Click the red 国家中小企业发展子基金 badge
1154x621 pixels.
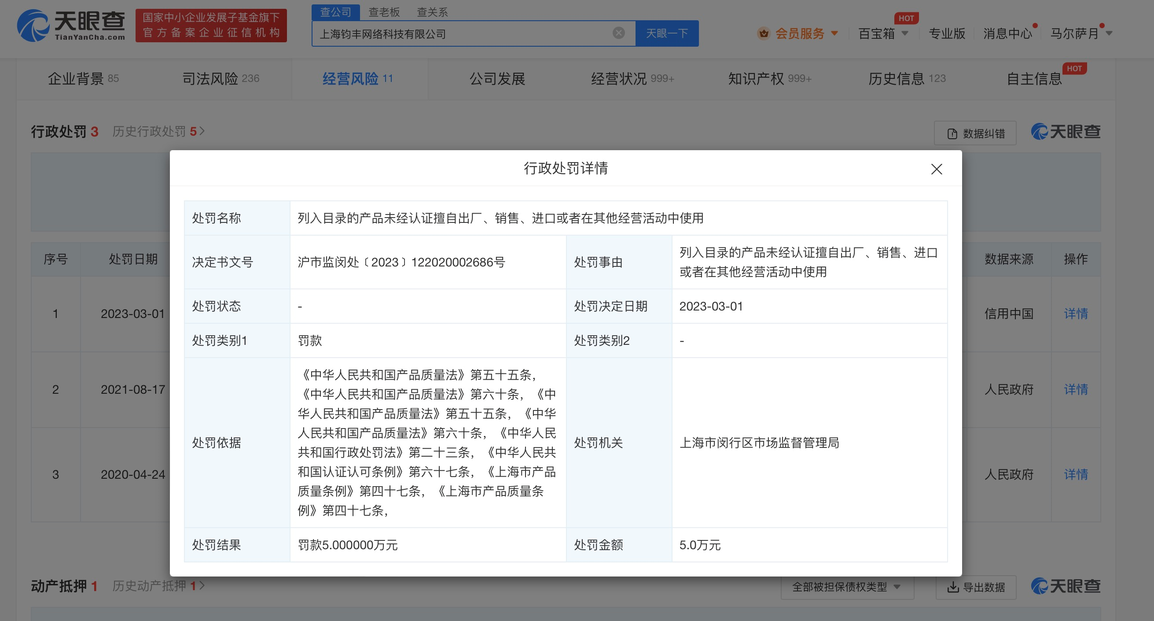point(211,25)
